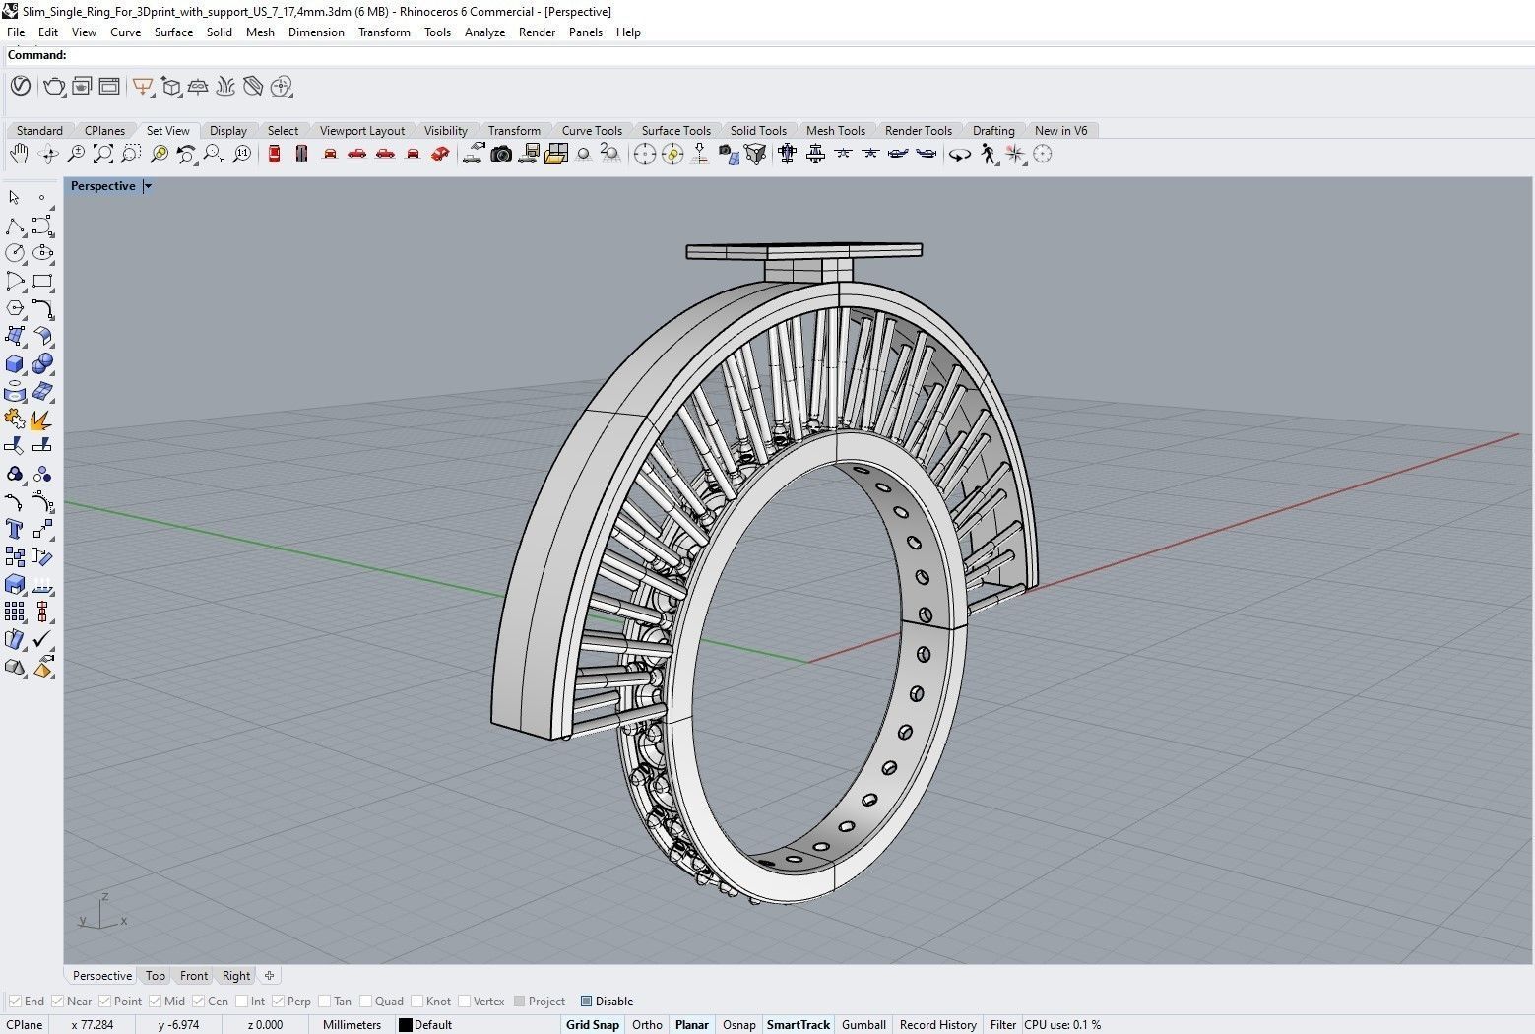Click the V-Ray teapot render icon
Image resolution: width=1535 pixels, height=1034 pixels.
[x=54, y=87]
